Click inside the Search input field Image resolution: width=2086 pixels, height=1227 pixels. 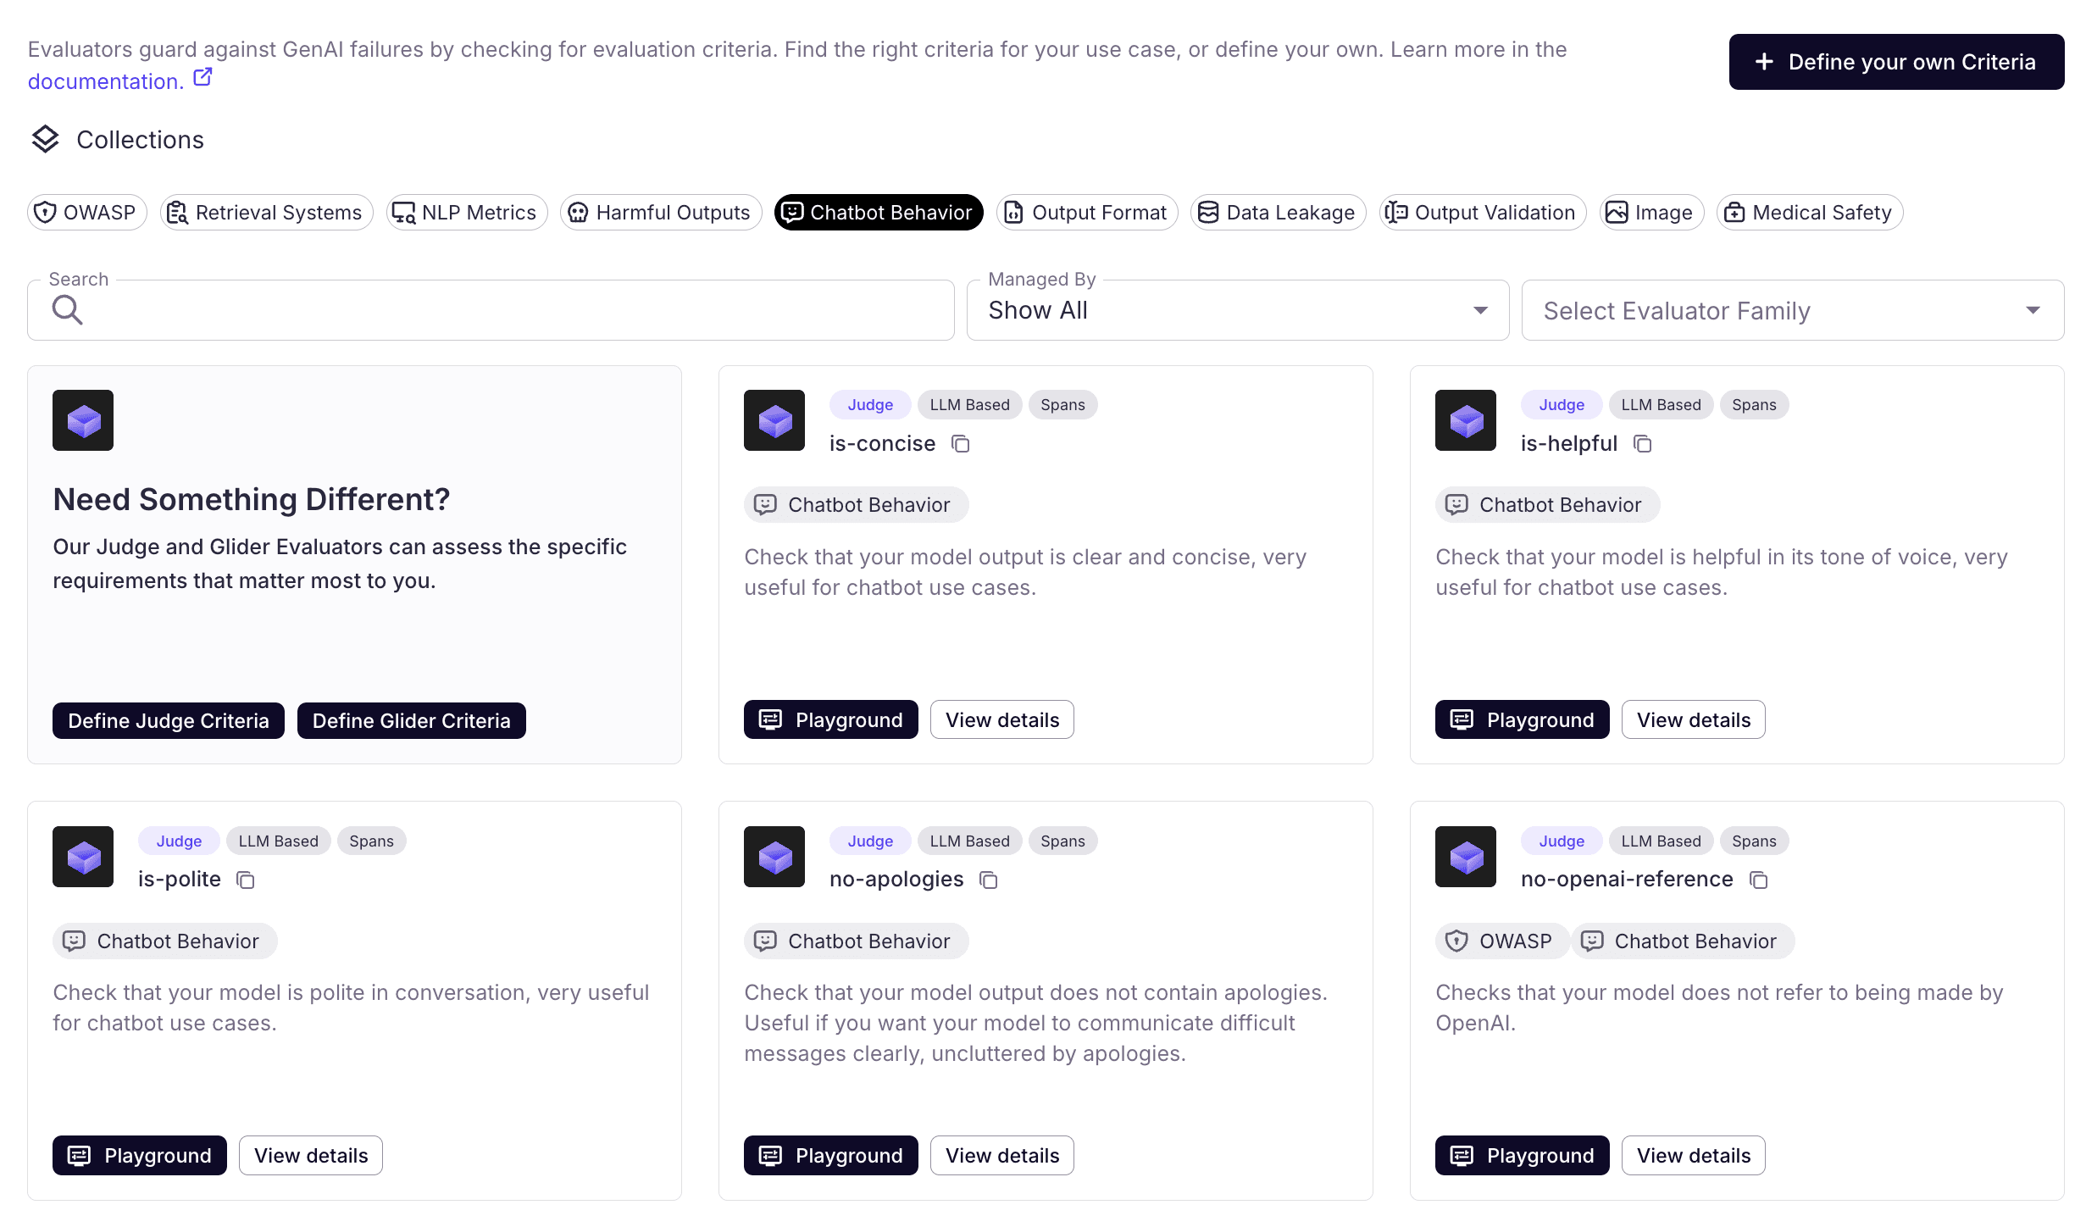point(424,309)
